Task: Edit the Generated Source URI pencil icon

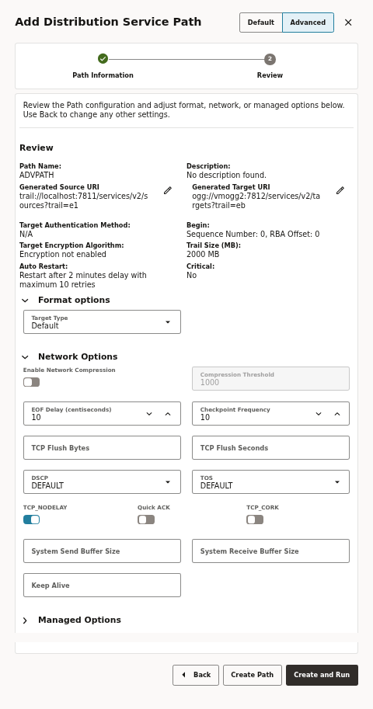Action: point(168,191)
